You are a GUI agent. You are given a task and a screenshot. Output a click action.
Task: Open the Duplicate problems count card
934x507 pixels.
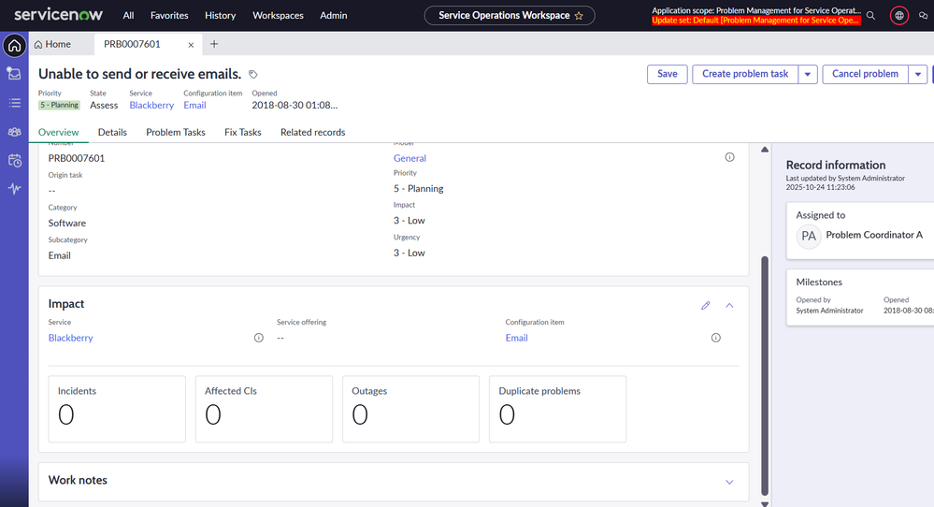[557, 409]
